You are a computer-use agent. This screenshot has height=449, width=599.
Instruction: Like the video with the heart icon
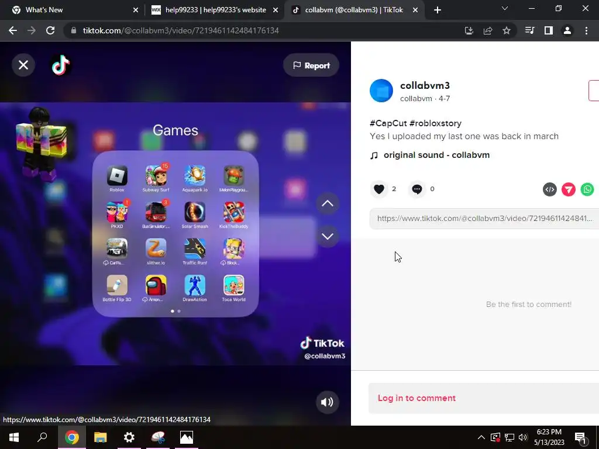coord(379,189)
